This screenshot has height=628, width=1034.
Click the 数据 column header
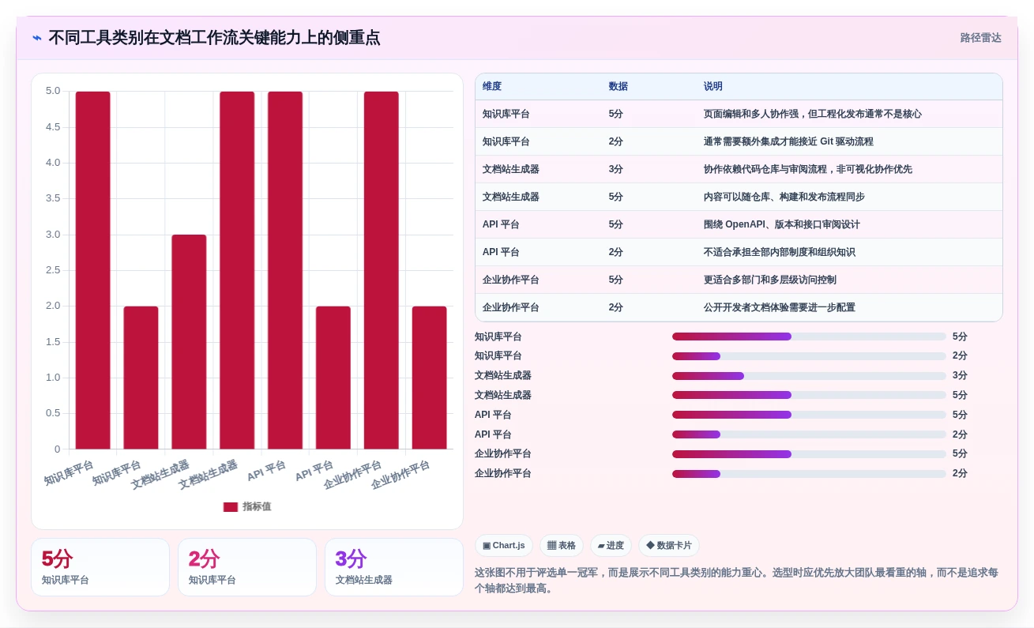click(x=619, y=87)
